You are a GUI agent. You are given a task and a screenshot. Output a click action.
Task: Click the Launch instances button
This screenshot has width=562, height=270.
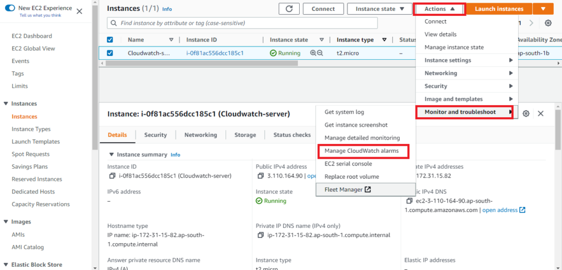point(499,9)
